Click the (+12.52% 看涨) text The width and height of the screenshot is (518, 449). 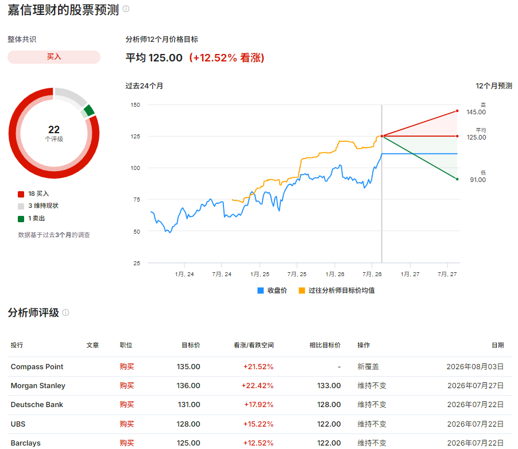click(x=227, y=58)
